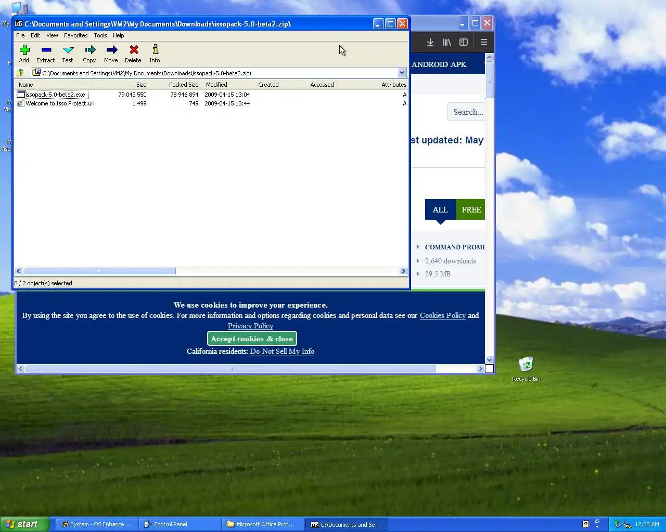Screen dimensions: 666x532
Task: Click the browser downloads arrow icon
Action: pyautogui.click(x=430, y=43)
